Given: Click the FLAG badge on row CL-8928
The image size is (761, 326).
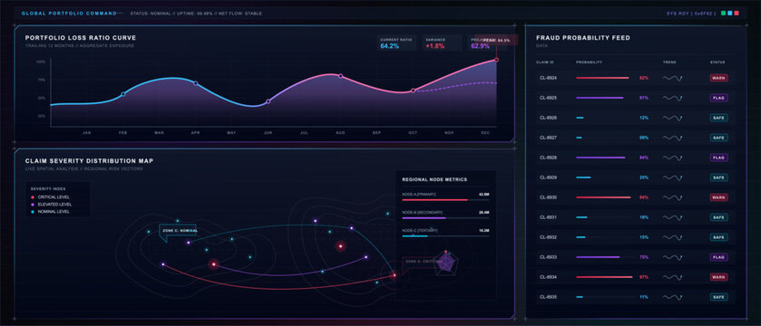Looking at the screenshot, I should click(x=718, y=158).
